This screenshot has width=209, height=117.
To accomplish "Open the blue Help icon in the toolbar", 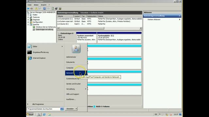I will point(44,9).
